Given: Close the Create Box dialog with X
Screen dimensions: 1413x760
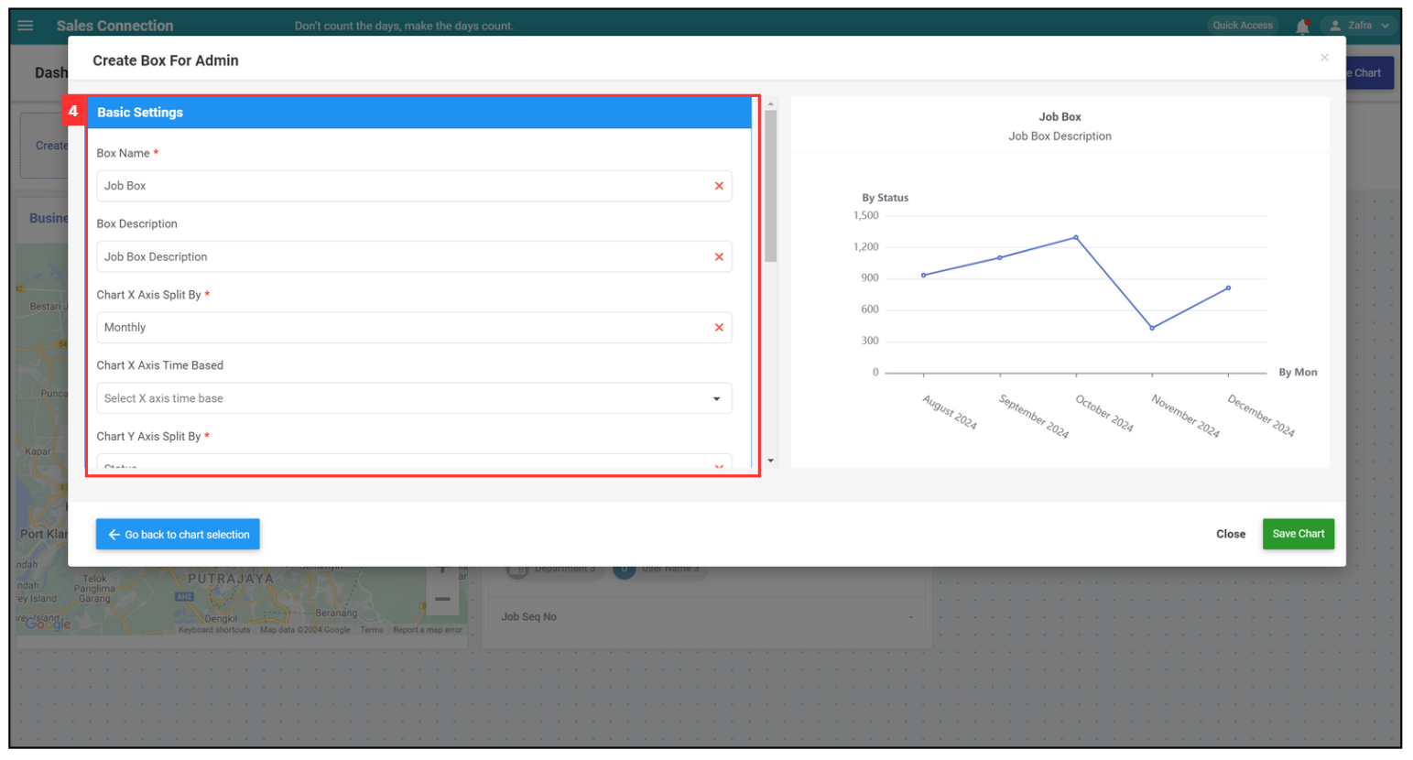Looking at the screenshot, I should 1324,58.
